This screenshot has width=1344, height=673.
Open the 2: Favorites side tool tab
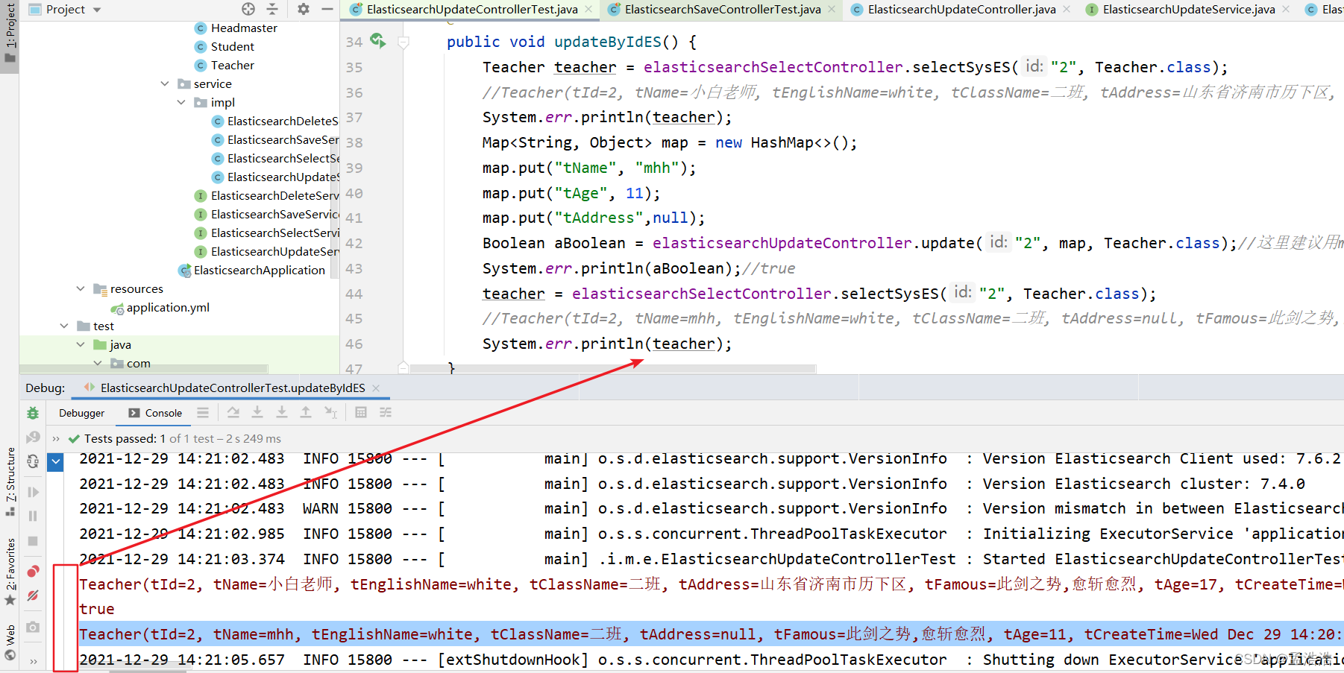[10, 571]
